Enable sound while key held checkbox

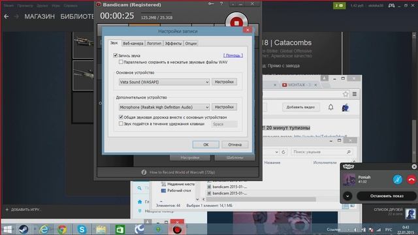(x=121, y=123)
